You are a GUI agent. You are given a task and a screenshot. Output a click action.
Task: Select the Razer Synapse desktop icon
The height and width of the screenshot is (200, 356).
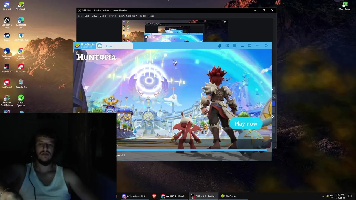21,101
